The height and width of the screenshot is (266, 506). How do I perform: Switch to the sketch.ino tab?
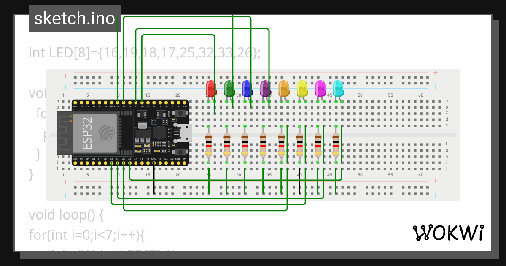pyautogui.click(x=75, y=18)
